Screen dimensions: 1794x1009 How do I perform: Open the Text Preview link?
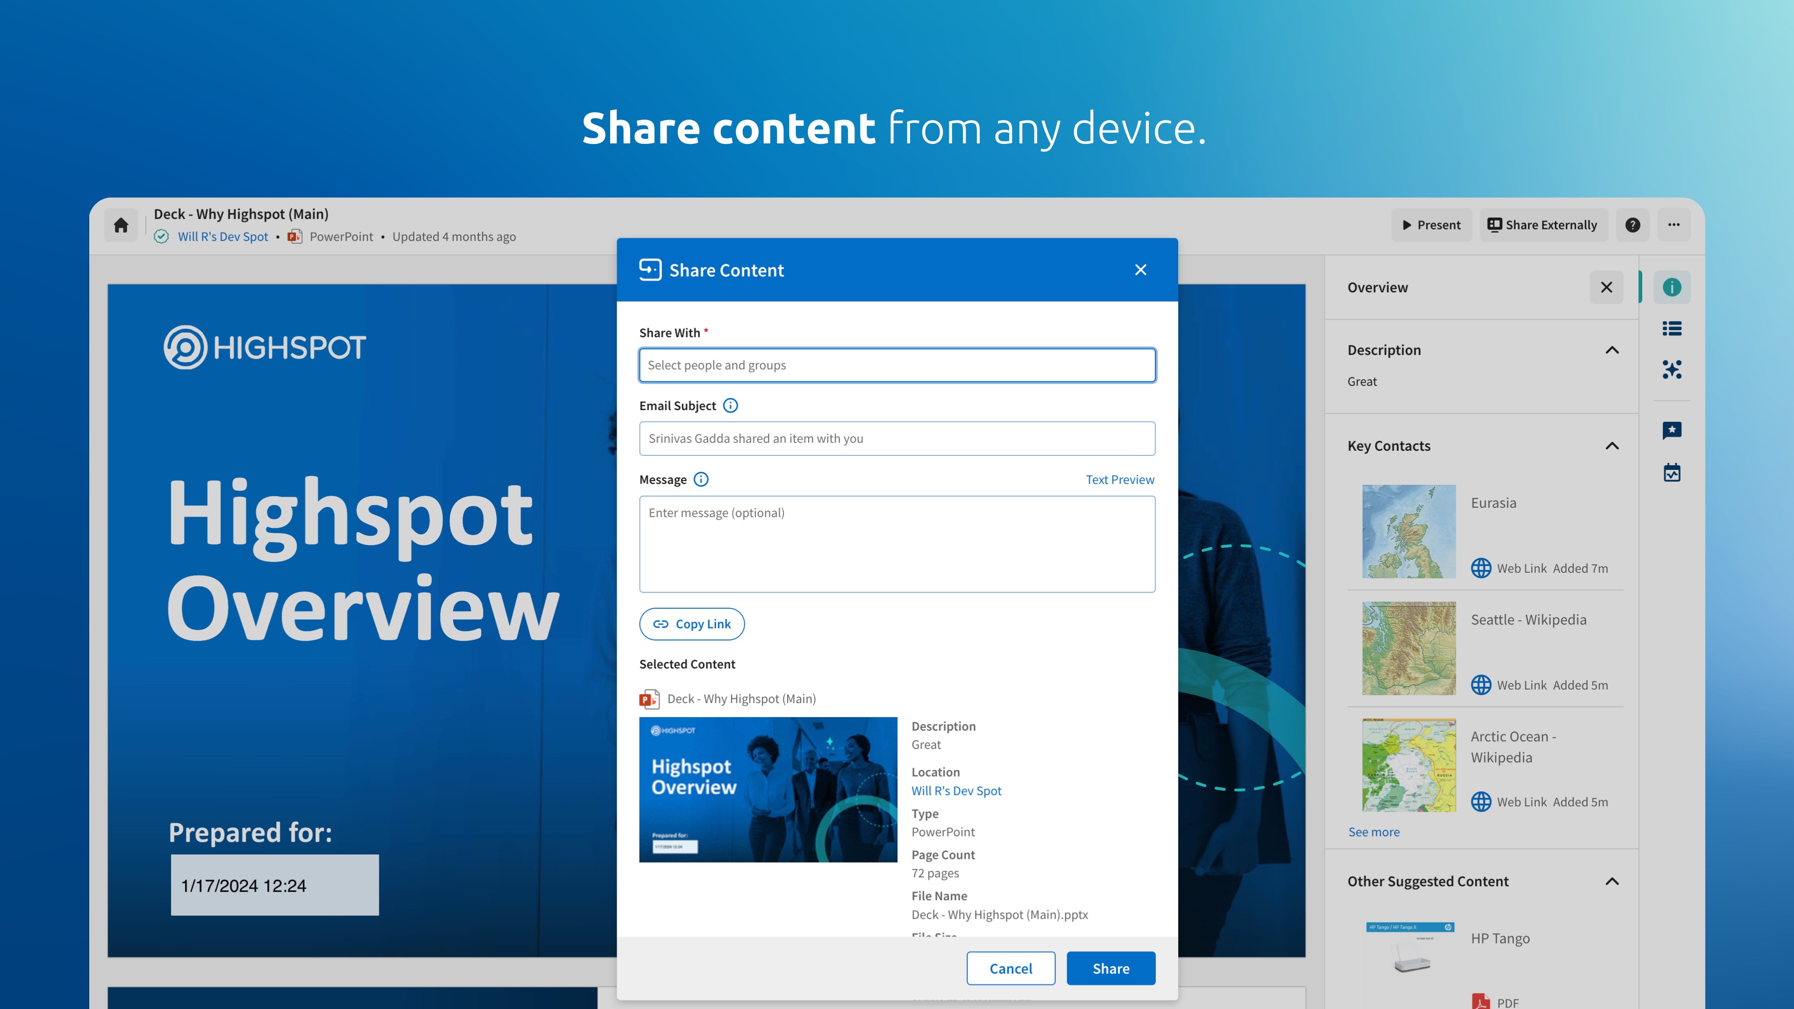tap(1120, 479)
